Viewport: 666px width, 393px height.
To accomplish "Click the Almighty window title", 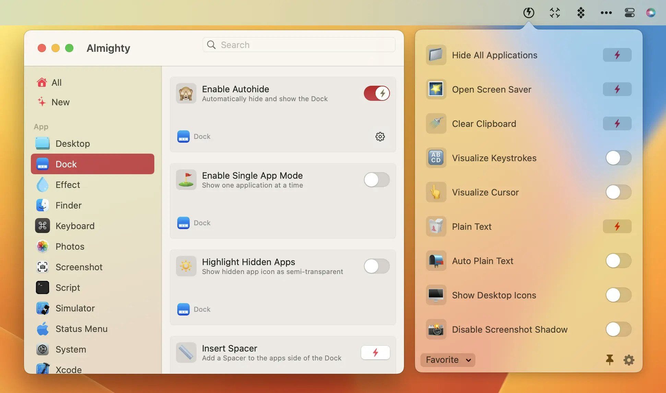I will coord(108,48).
